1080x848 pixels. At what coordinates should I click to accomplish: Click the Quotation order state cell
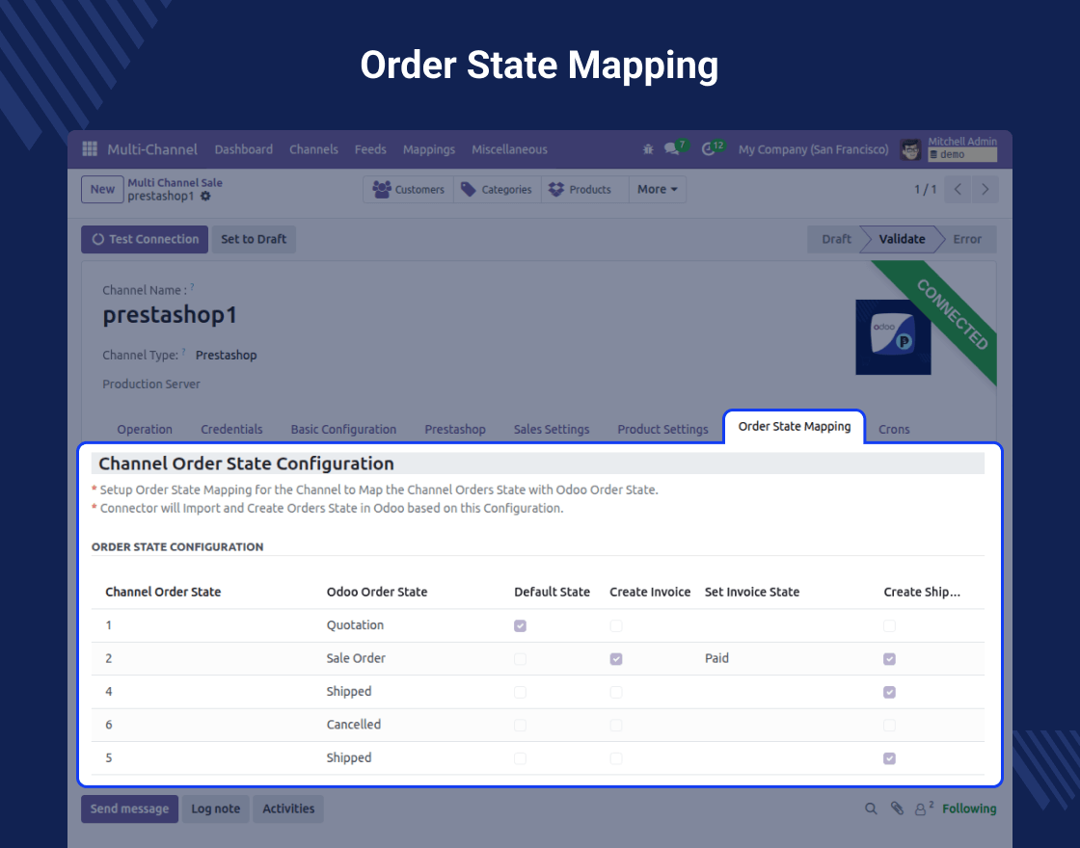355,625
